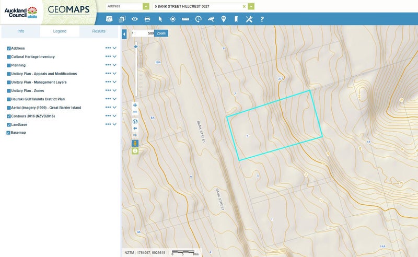The width and height of the screenshot is (418, 257).
Task: Open the Address search type dropdown
Action: pyautogui.click(x=146, y=6)
